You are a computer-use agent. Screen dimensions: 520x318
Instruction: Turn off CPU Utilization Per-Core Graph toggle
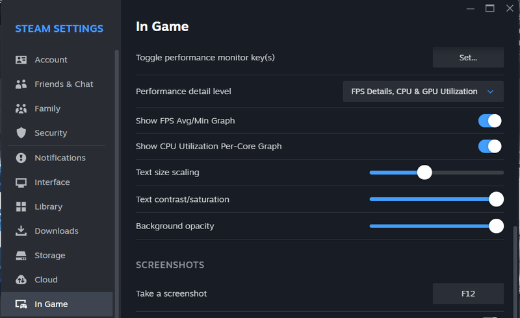click(x=489, y=147)
